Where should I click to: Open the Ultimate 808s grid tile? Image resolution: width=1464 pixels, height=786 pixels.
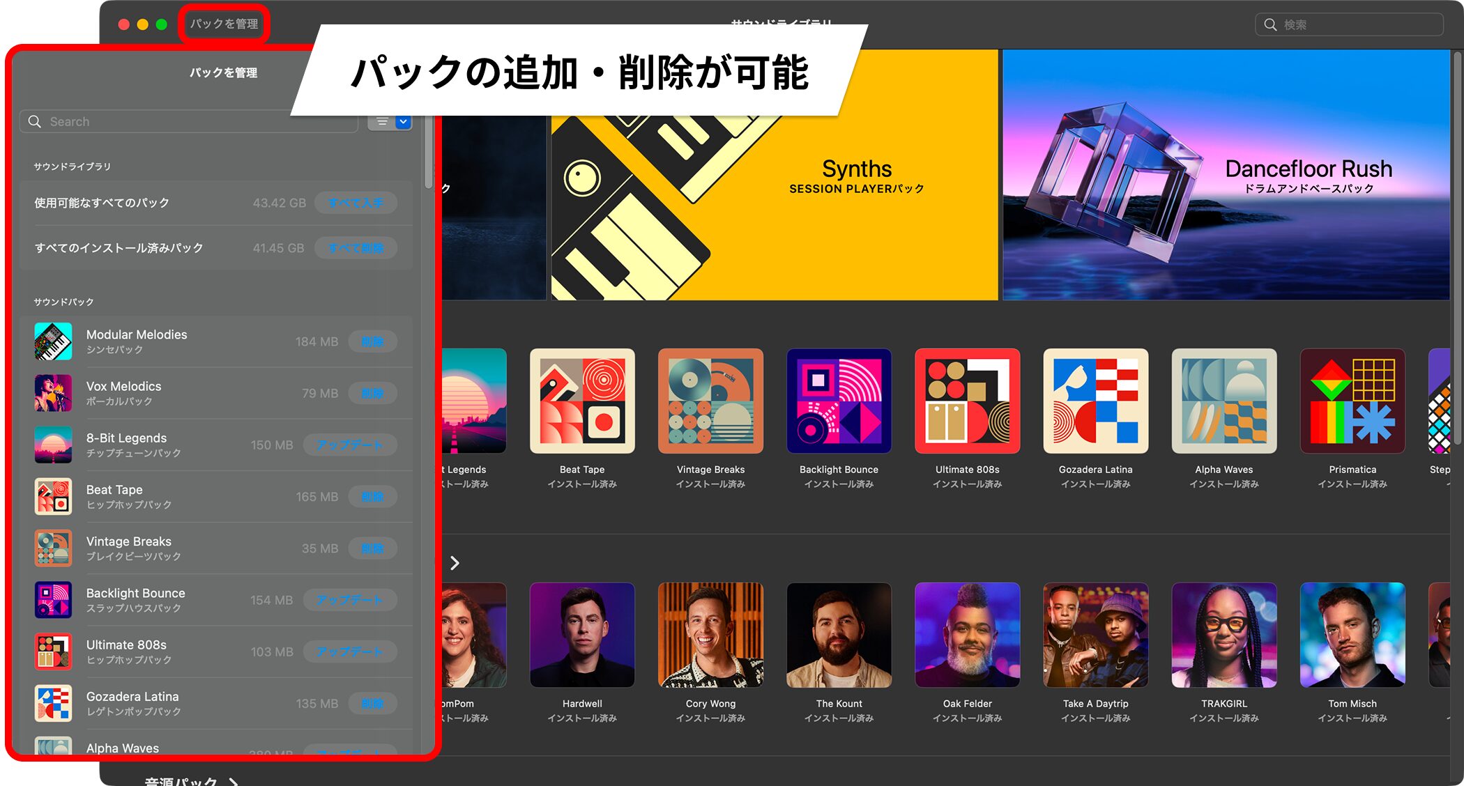[967, 401]
